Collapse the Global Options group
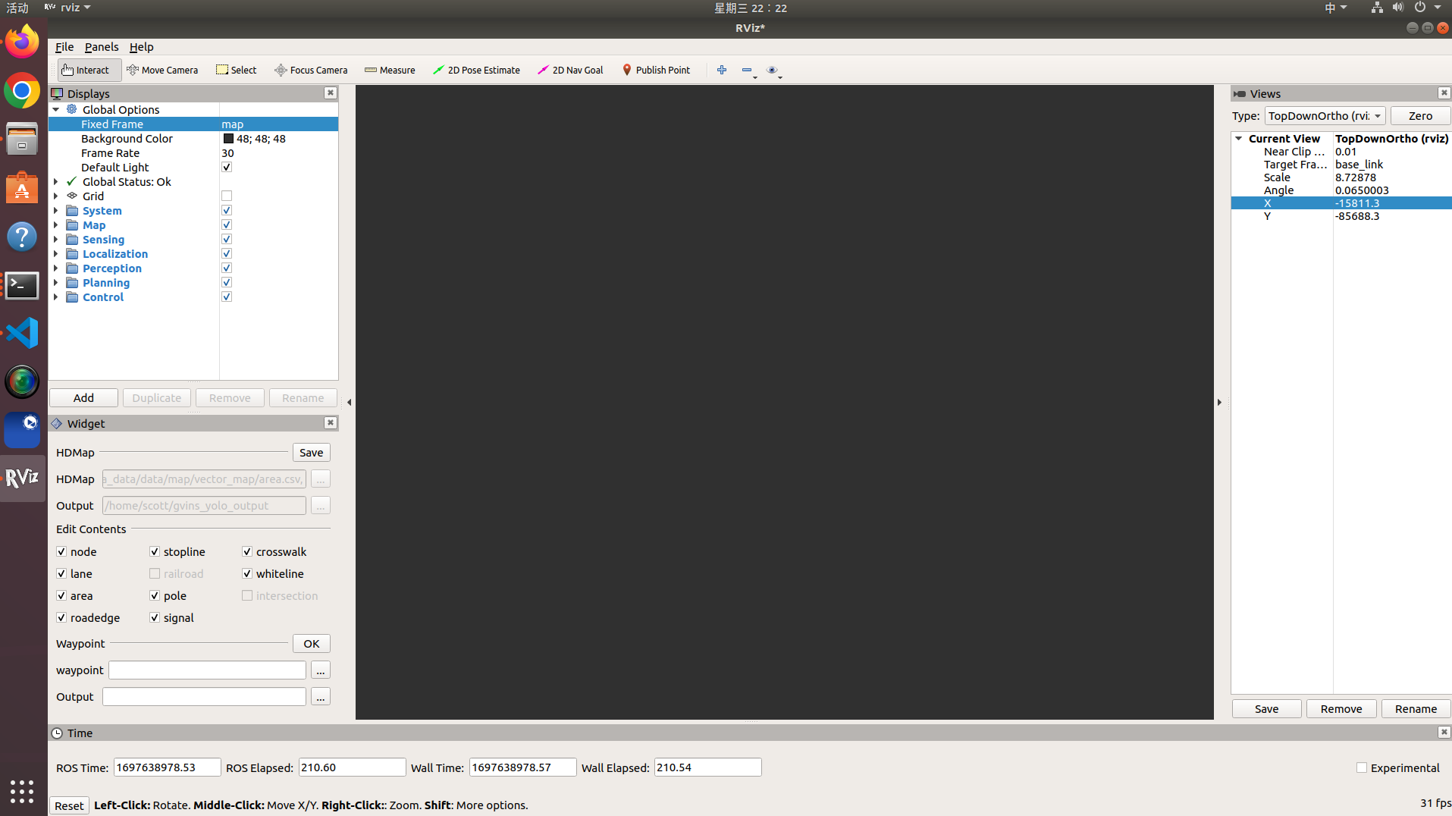 coord(55,109)
